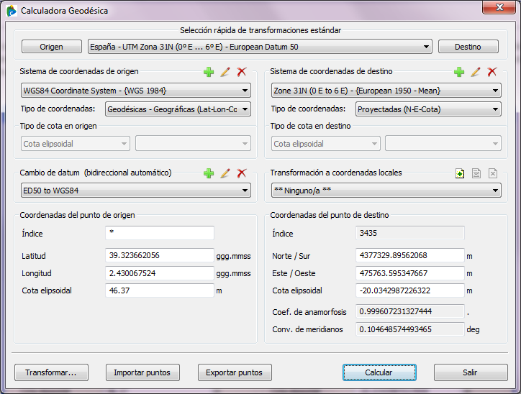Image resolution: width=521 pixels, height=394 pixels.
Task: Click the red X delete icon for origin system
Action: (x=242, y=72)
